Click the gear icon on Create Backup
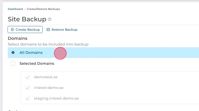Image resolution: width=199 pixels, height=111 pixels. click(x=12, y=30)
